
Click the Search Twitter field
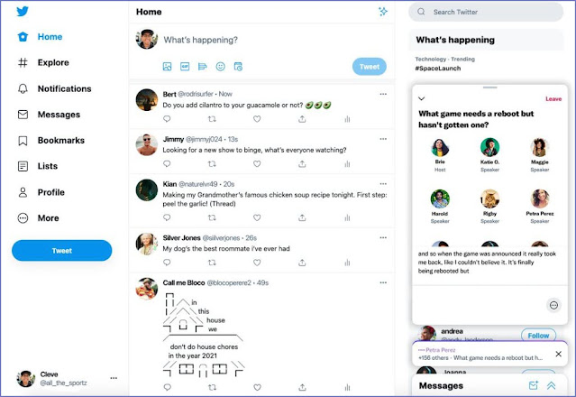pyautogui.click(x=486, y=12)
